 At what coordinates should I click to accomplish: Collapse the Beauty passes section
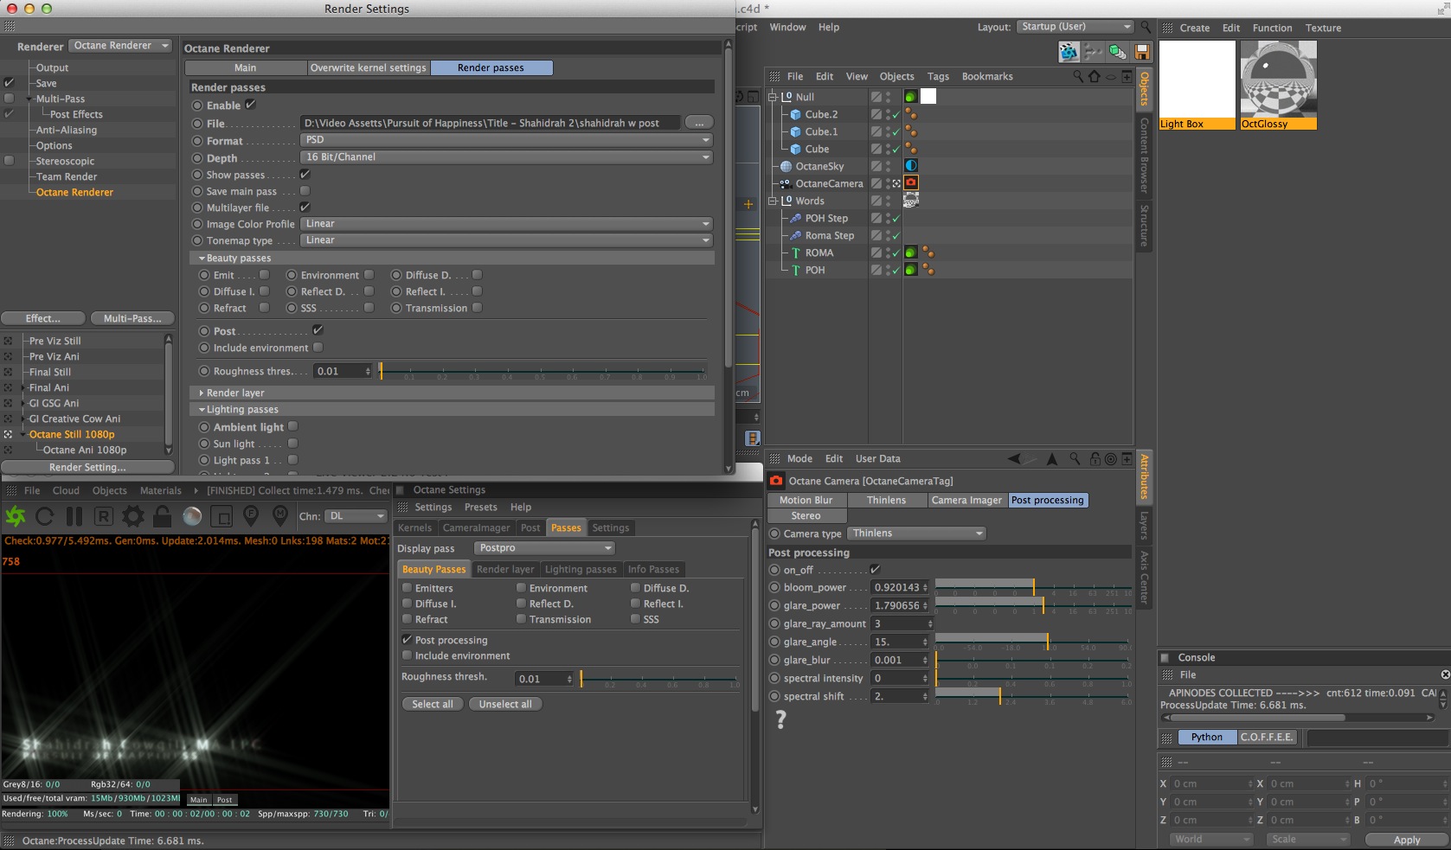(202, 258)
